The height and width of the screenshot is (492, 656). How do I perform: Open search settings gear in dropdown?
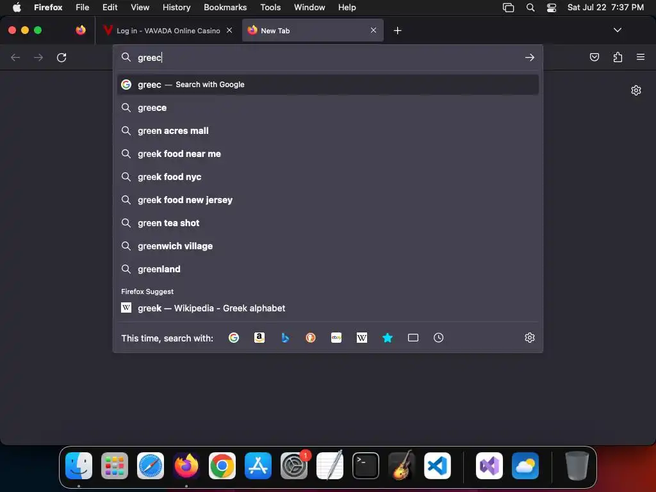coord(530,338)
